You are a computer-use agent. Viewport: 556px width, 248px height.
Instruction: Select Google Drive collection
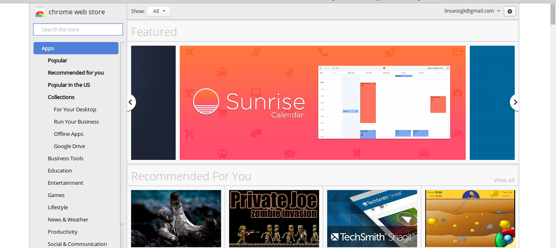tap(69, 146)
